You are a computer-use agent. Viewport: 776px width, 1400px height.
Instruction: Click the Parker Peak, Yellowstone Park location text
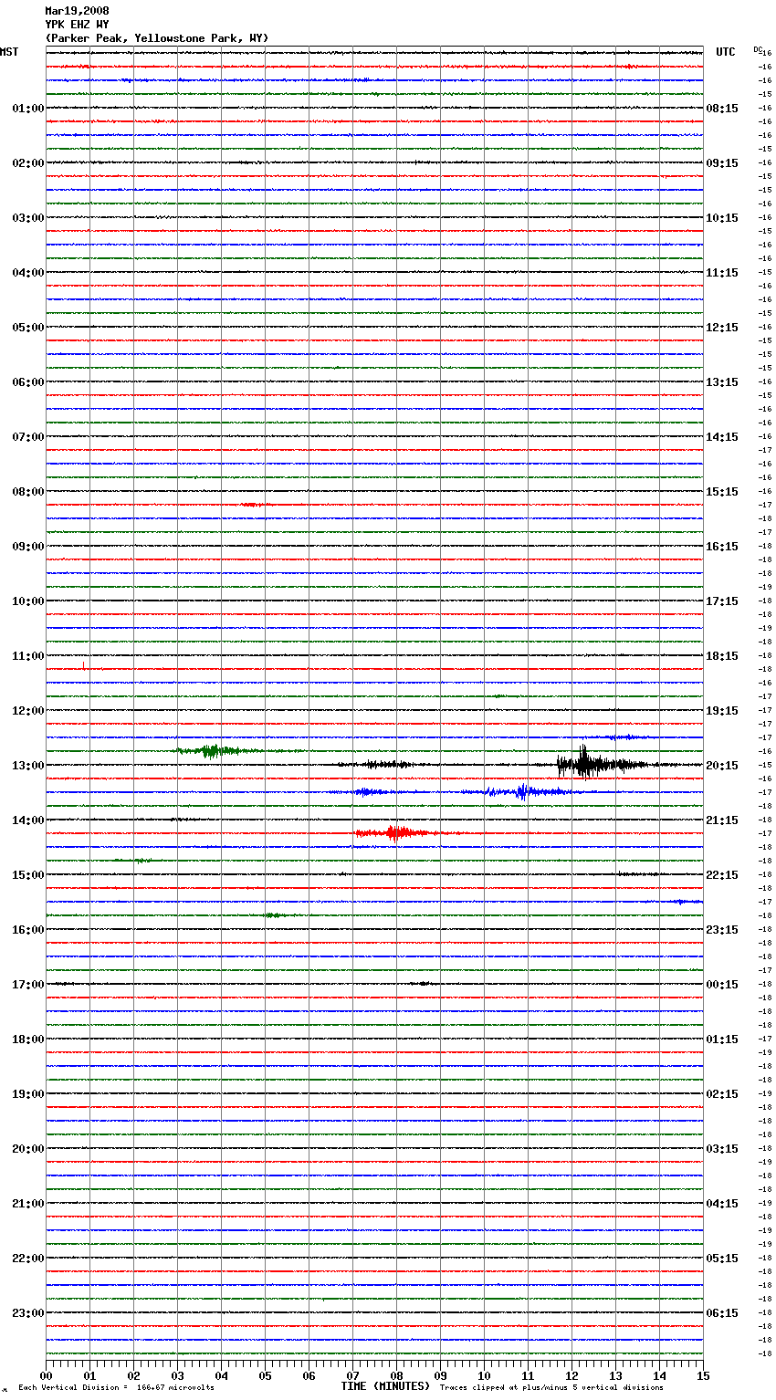[x=157, y=38]
